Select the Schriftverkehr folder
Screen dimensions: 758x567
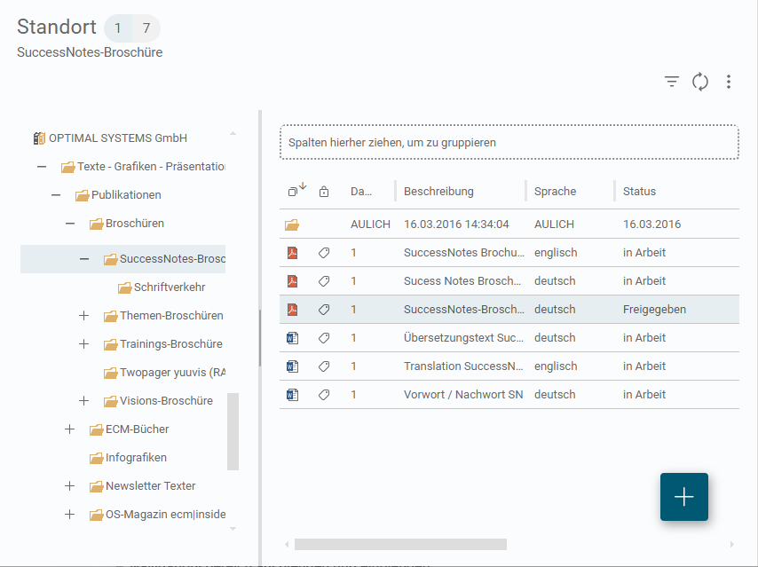tap(169, 287)
